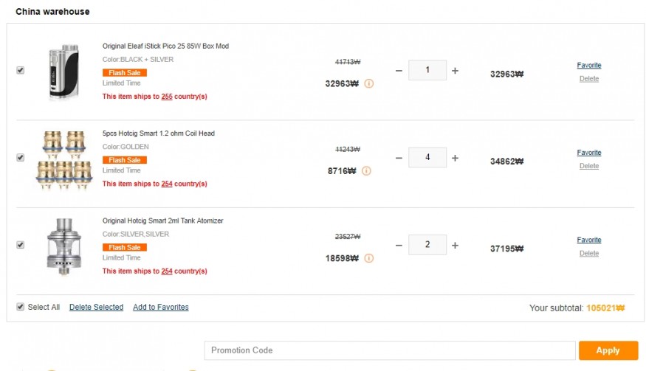Favorite the Eleaf iStick Pico item
646x371 pixels.
coord(588,66)
